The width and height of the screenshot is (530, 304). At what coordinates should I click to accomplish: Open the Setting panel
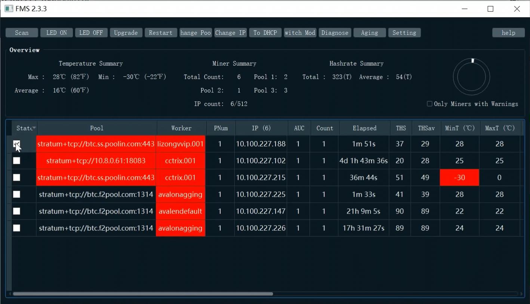click(404, 33)
